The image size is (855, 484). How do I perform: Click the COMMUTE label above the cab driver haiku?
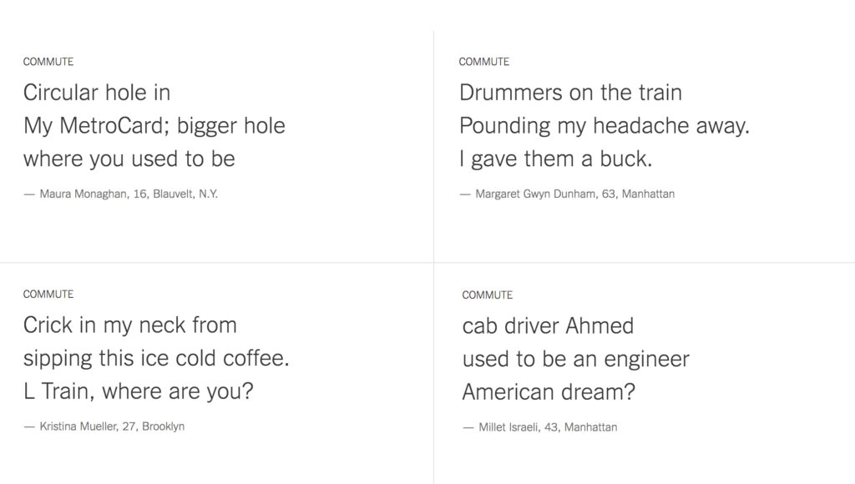pyautogui.click(x=487, y=295)
